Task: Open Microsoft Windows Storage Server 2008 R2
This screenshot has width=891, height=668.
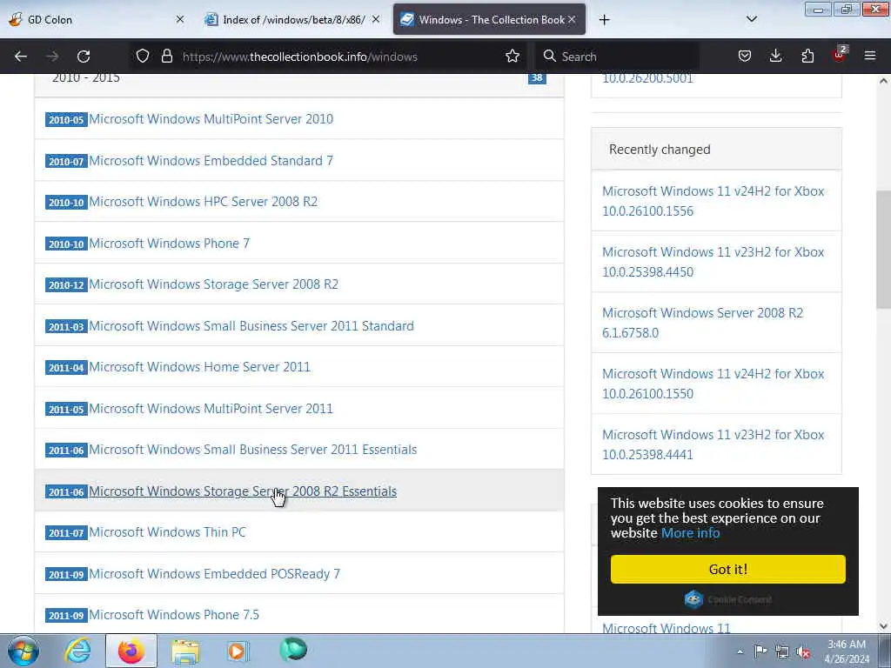Action: [x=213, y=284]
